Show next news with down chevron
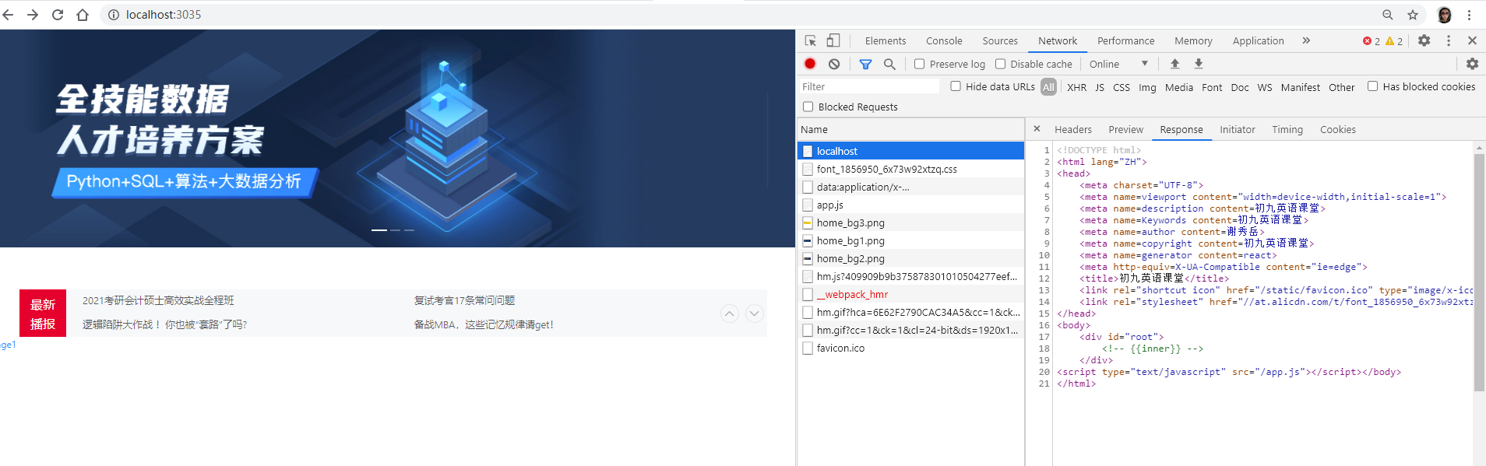 click(755, 314)
